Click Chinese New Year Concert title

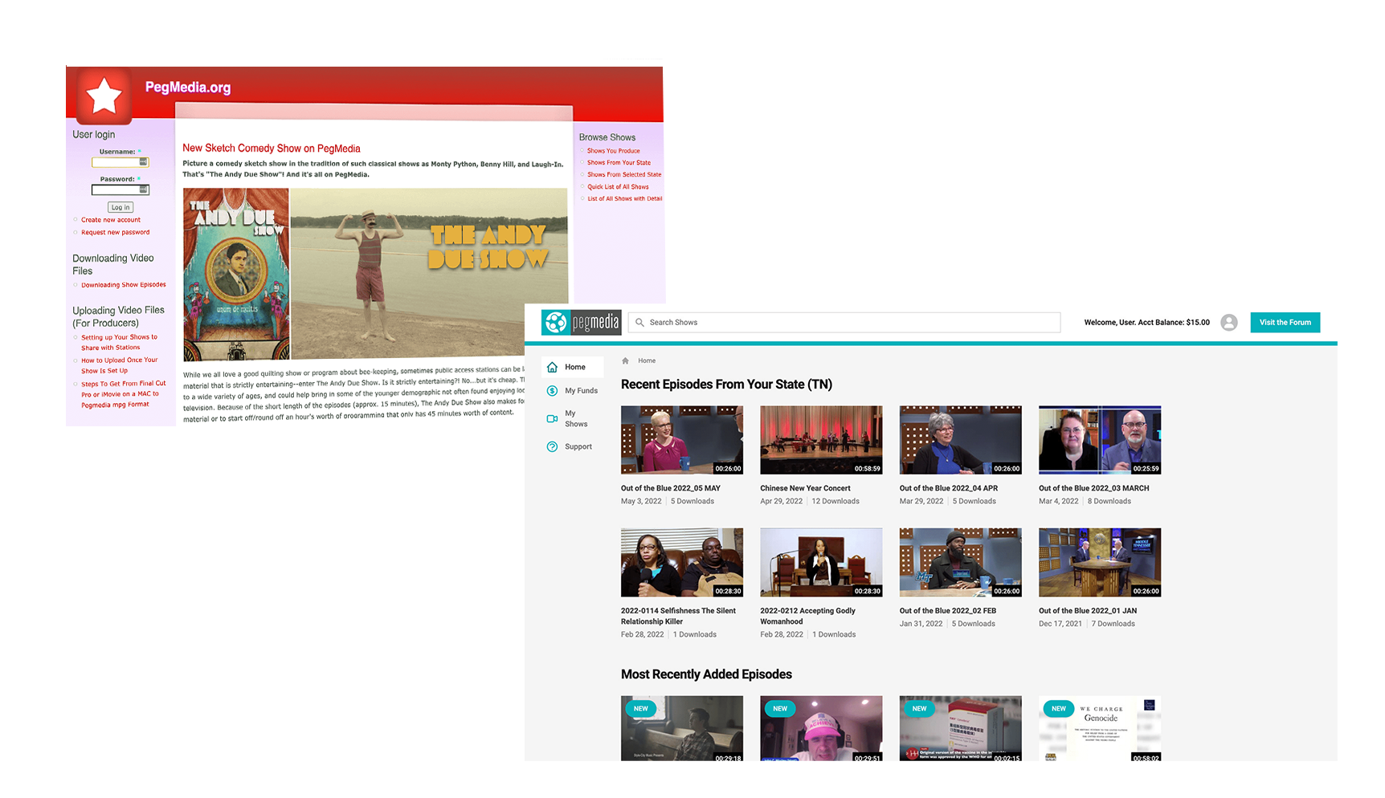tap(805, 488)
